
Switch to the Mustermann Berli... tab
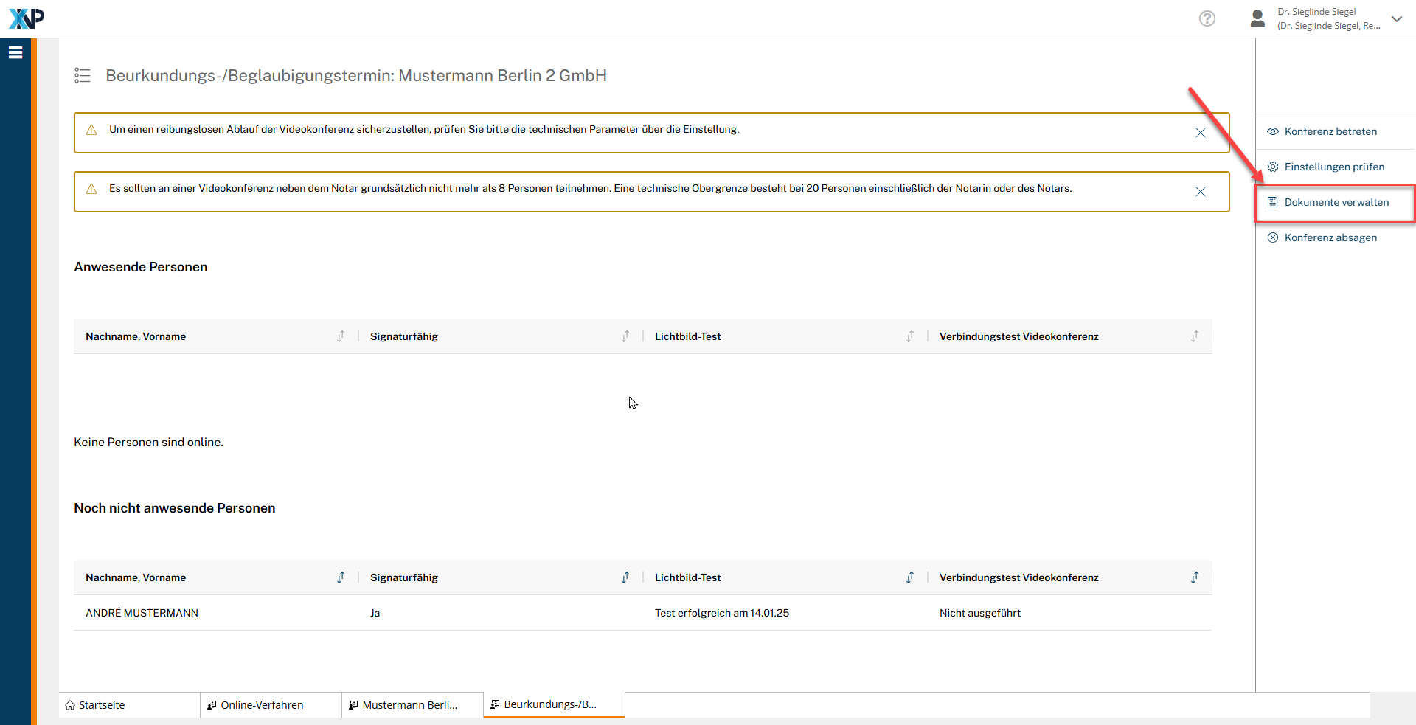click(x=413, y=705)
